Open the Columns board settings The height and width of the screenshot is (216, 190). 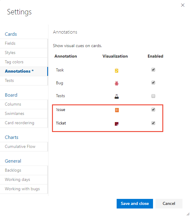coord(13,104)
